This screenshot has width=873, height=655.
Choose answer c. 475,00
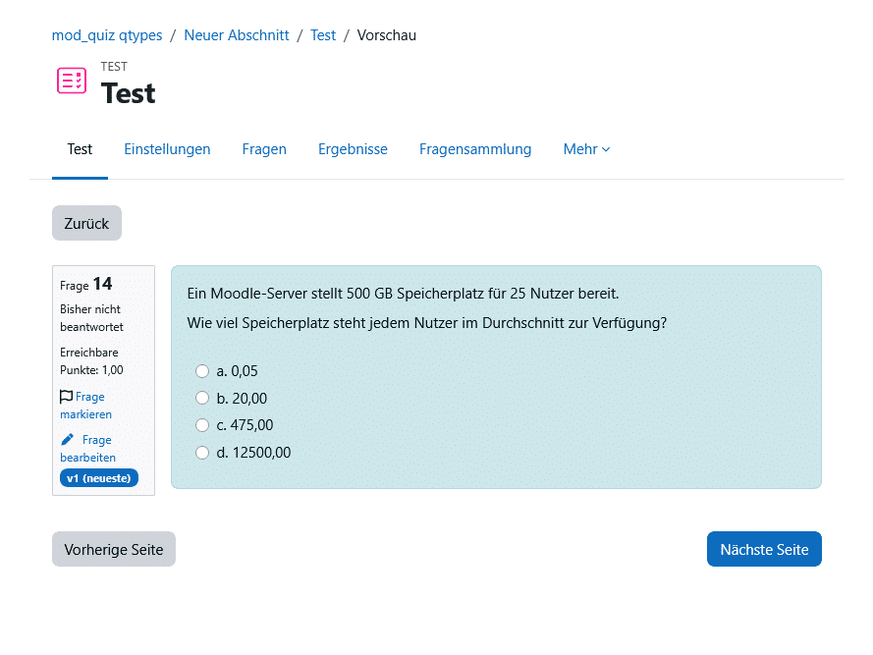202,425
